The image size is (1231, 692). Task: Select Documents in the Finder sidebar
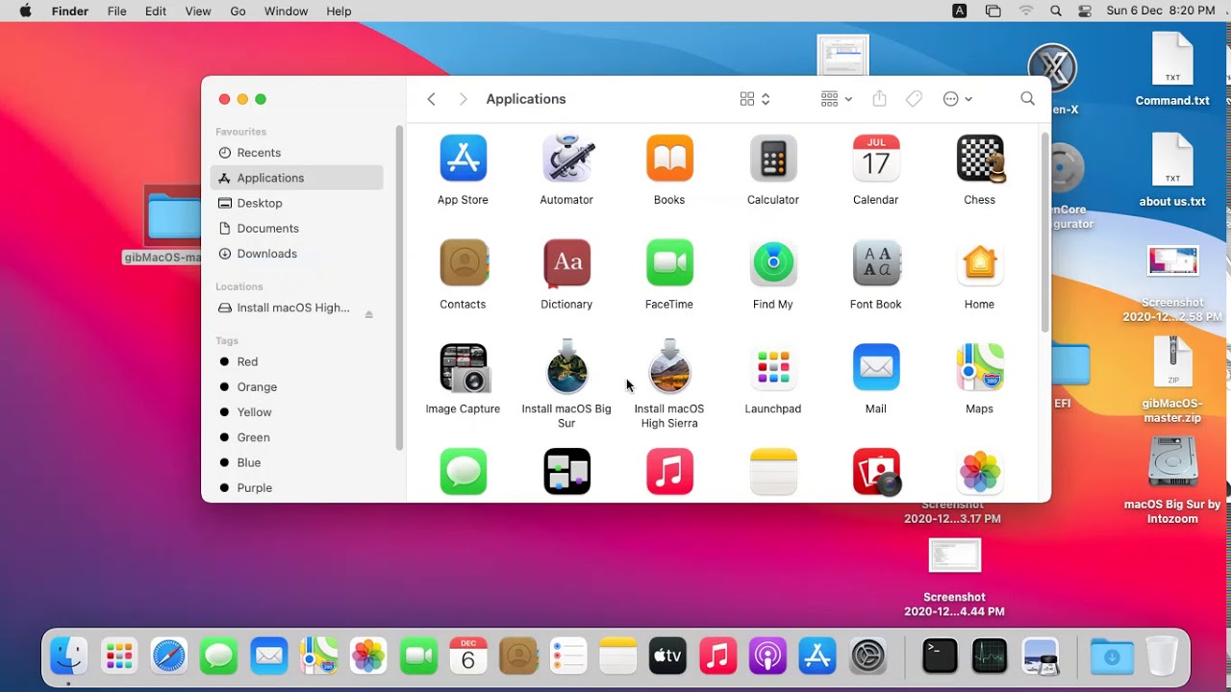point(296,228)
